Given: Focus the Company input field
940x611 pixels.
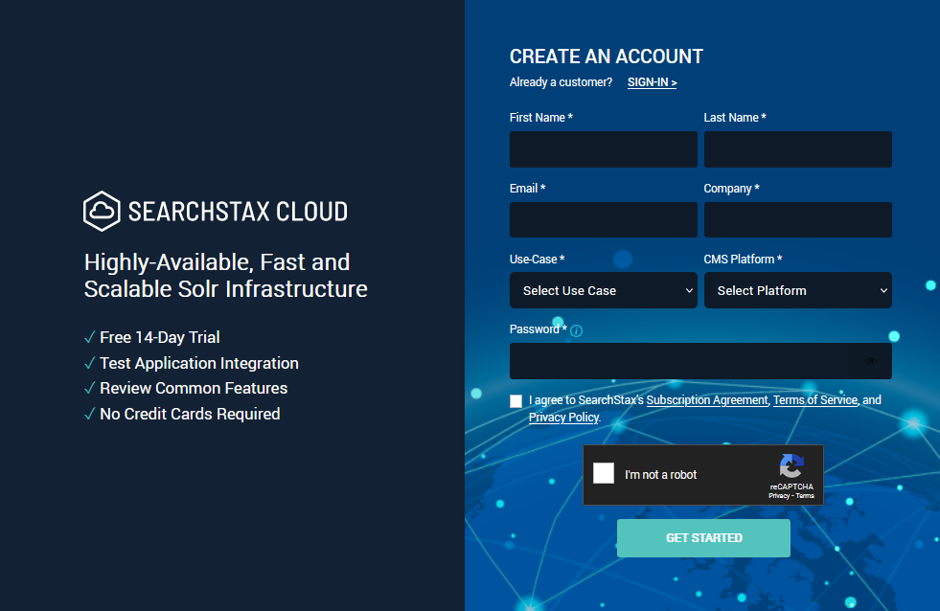Looking at the screenshot, I should coord(797,220).
